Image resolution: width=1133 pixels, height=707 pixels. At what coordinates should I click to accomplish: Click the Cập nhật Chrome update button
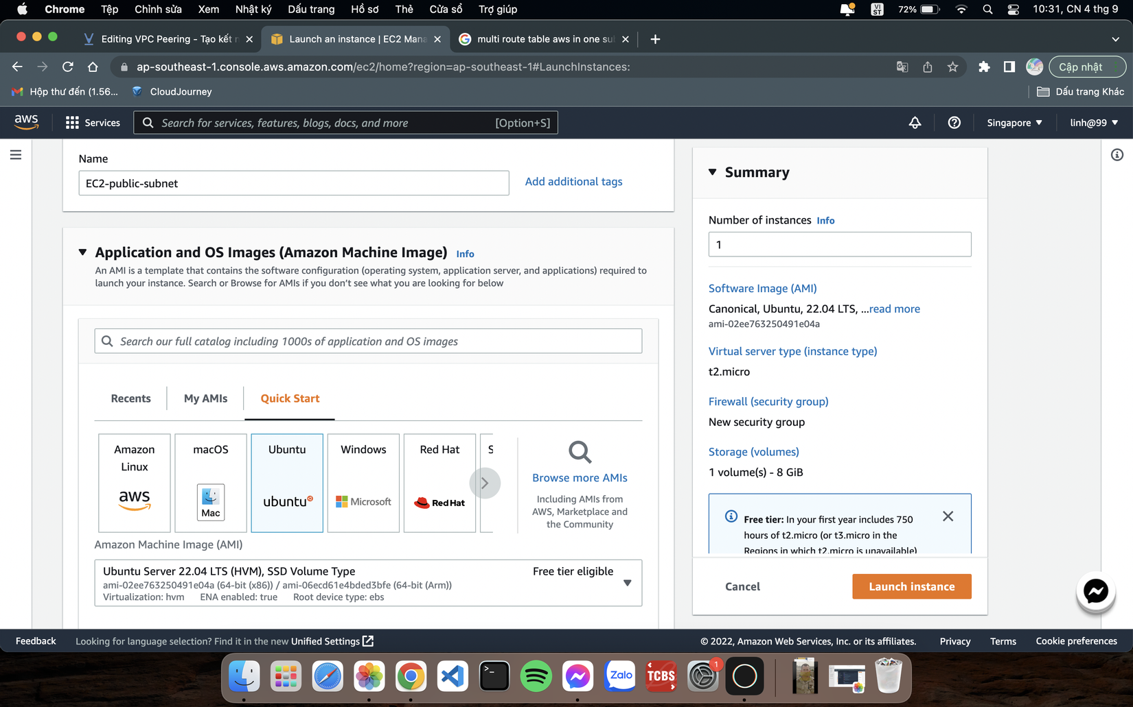click(x=1087, y=67)
